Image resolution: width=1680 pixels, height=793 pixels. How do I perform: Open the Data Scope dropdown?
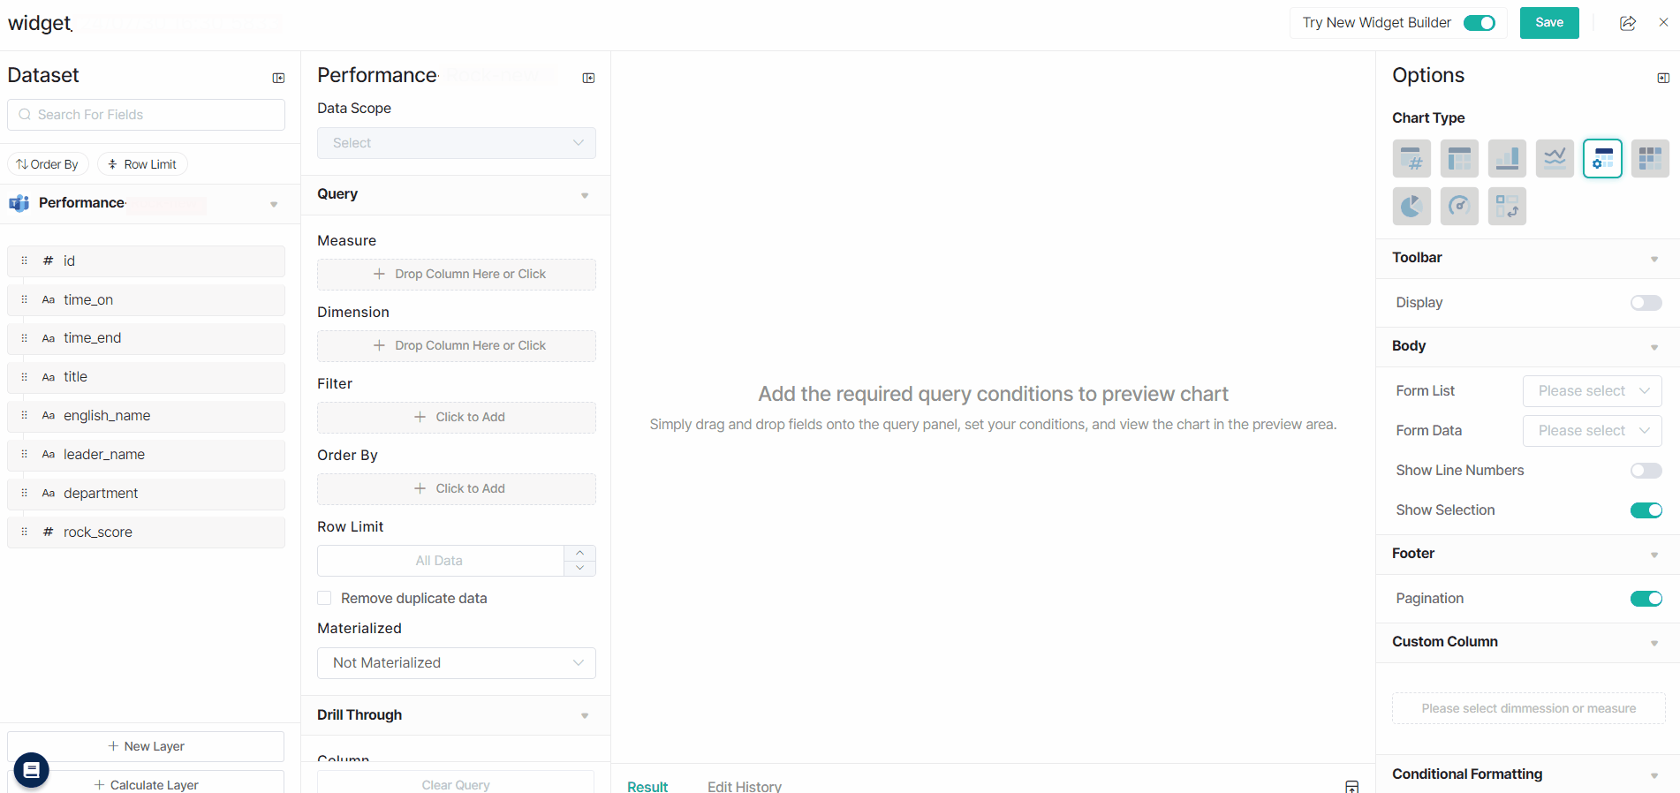pyautogui.click(x=456, y=143)
